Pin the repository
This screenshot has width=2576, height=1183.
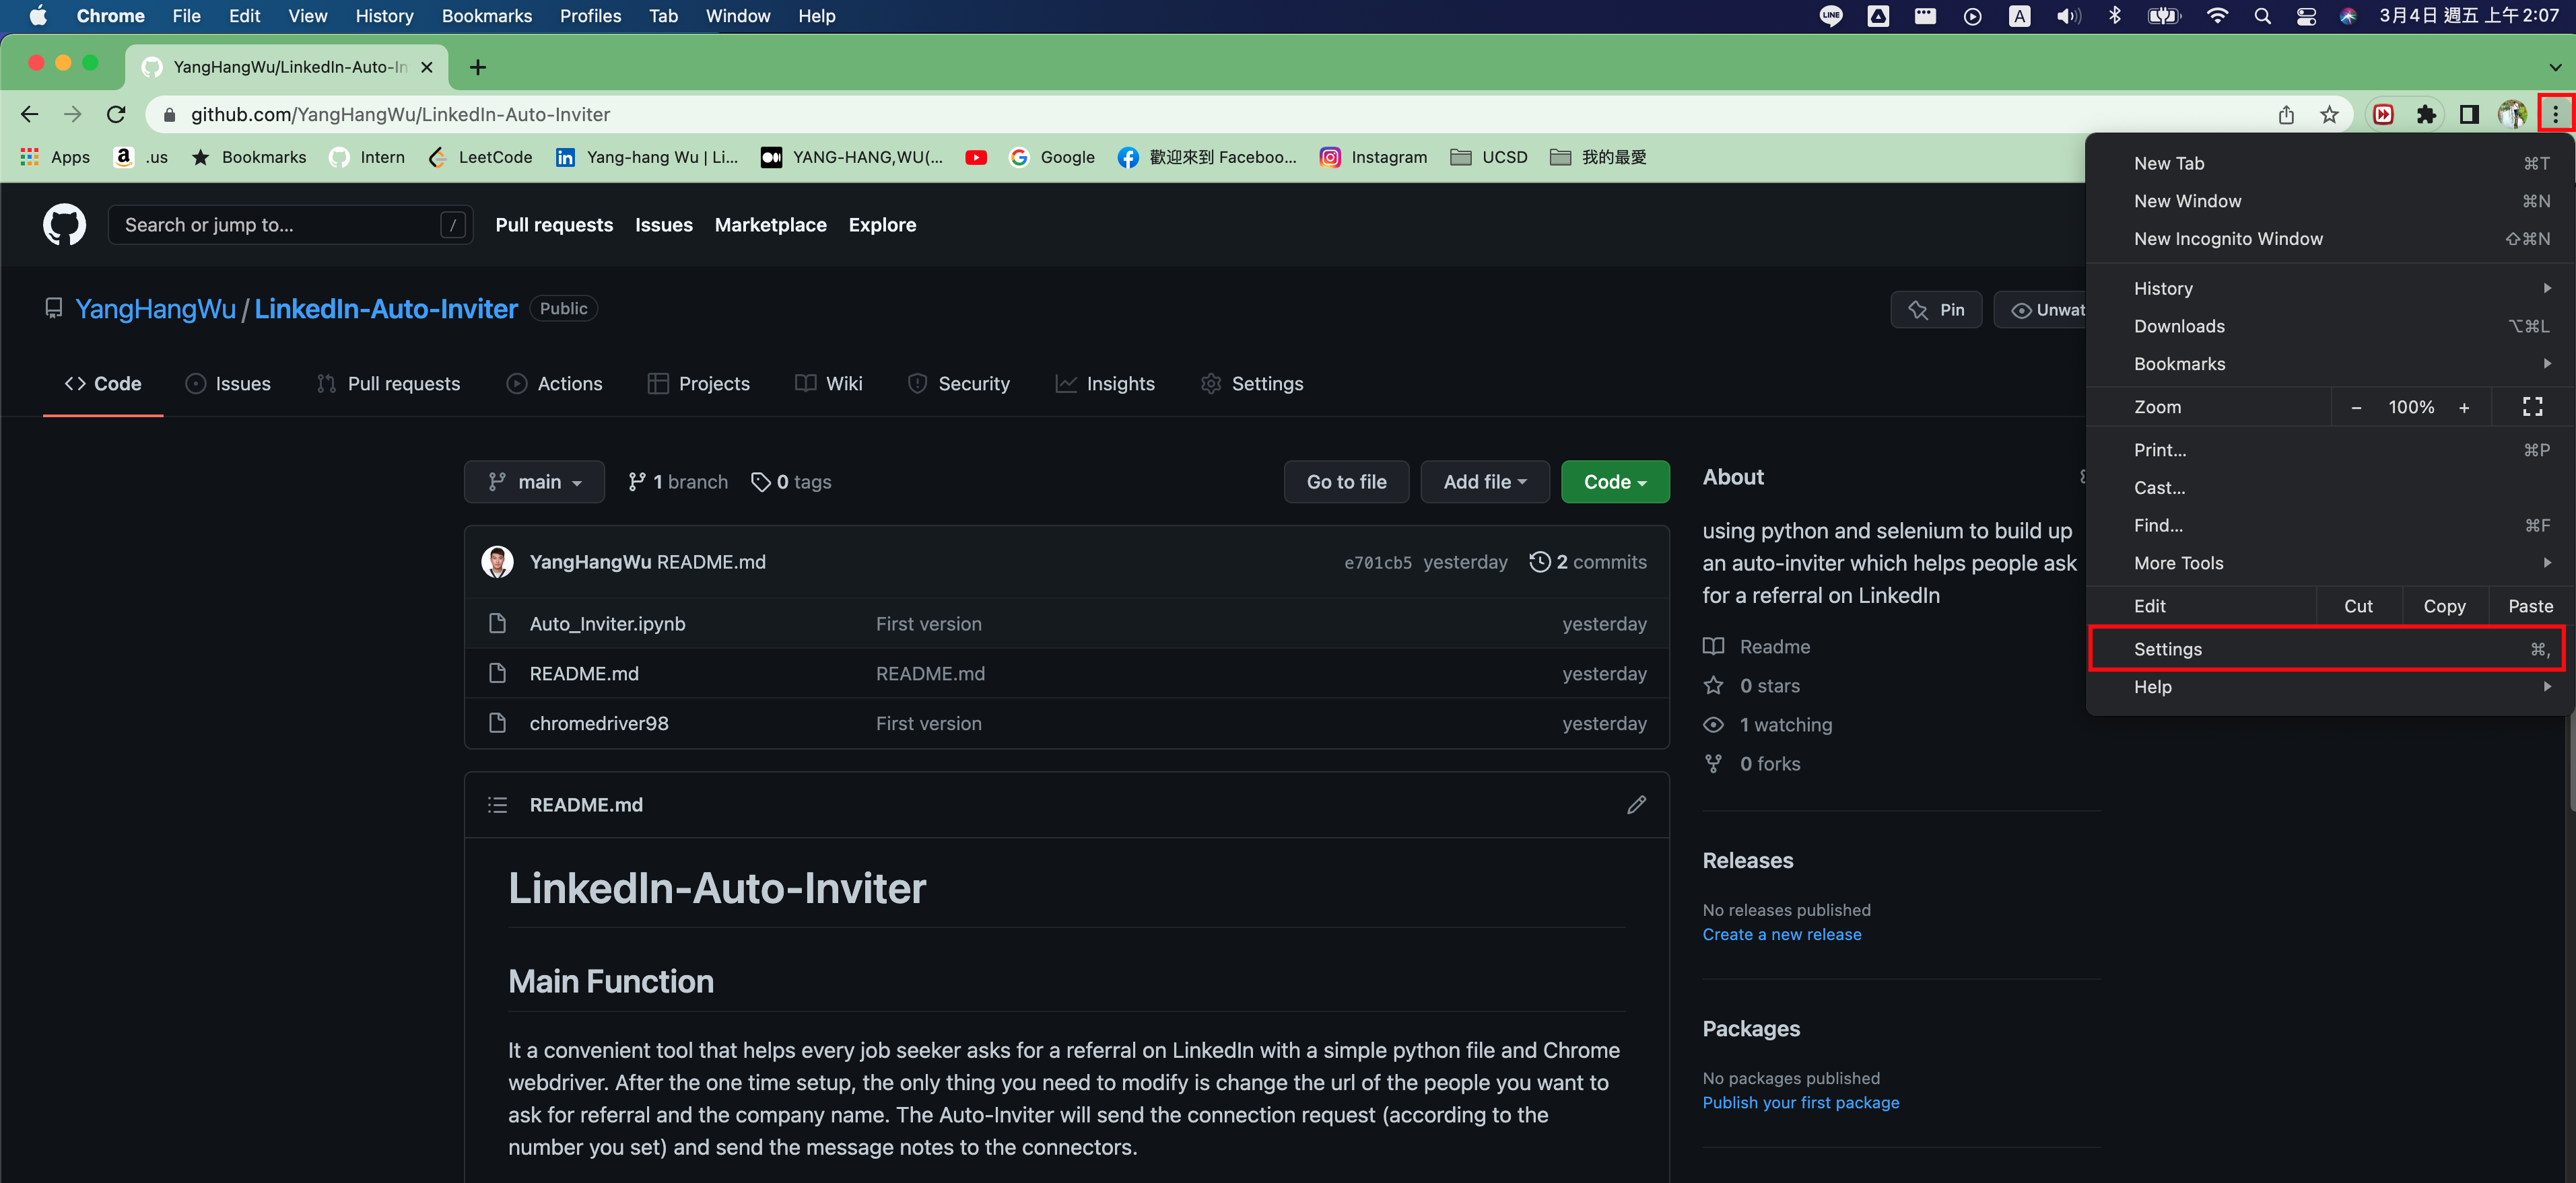(x=1936, y=309)
